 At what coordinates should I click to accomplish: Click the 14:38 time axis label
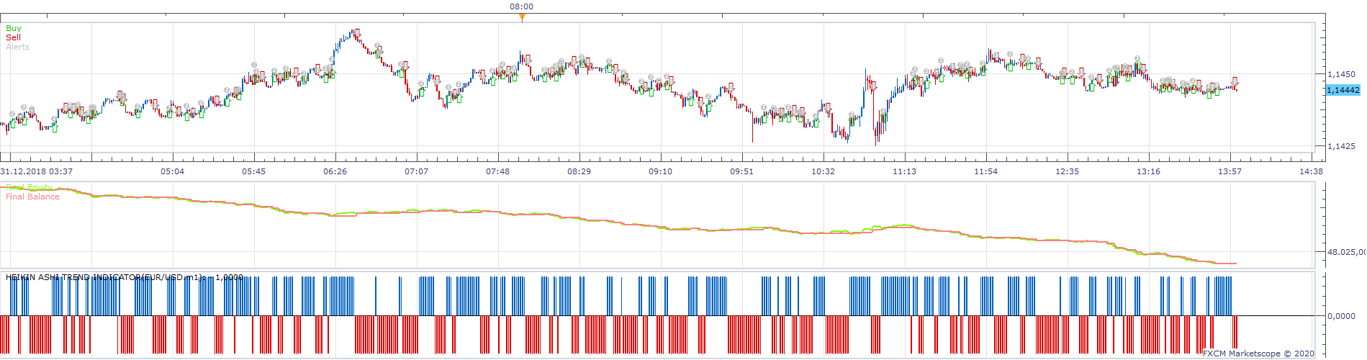point(1312,171)
